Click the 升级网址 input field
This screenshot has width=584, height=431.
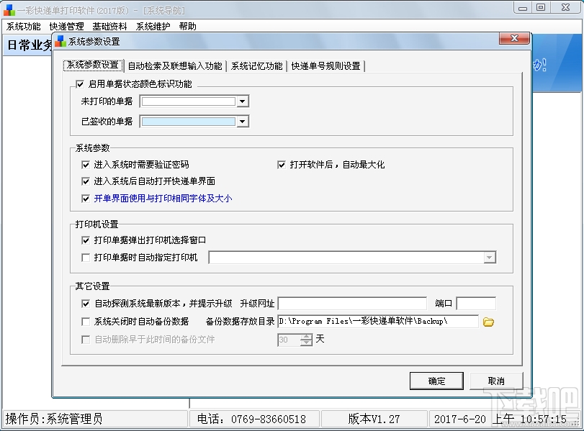(x=352, y=304)
